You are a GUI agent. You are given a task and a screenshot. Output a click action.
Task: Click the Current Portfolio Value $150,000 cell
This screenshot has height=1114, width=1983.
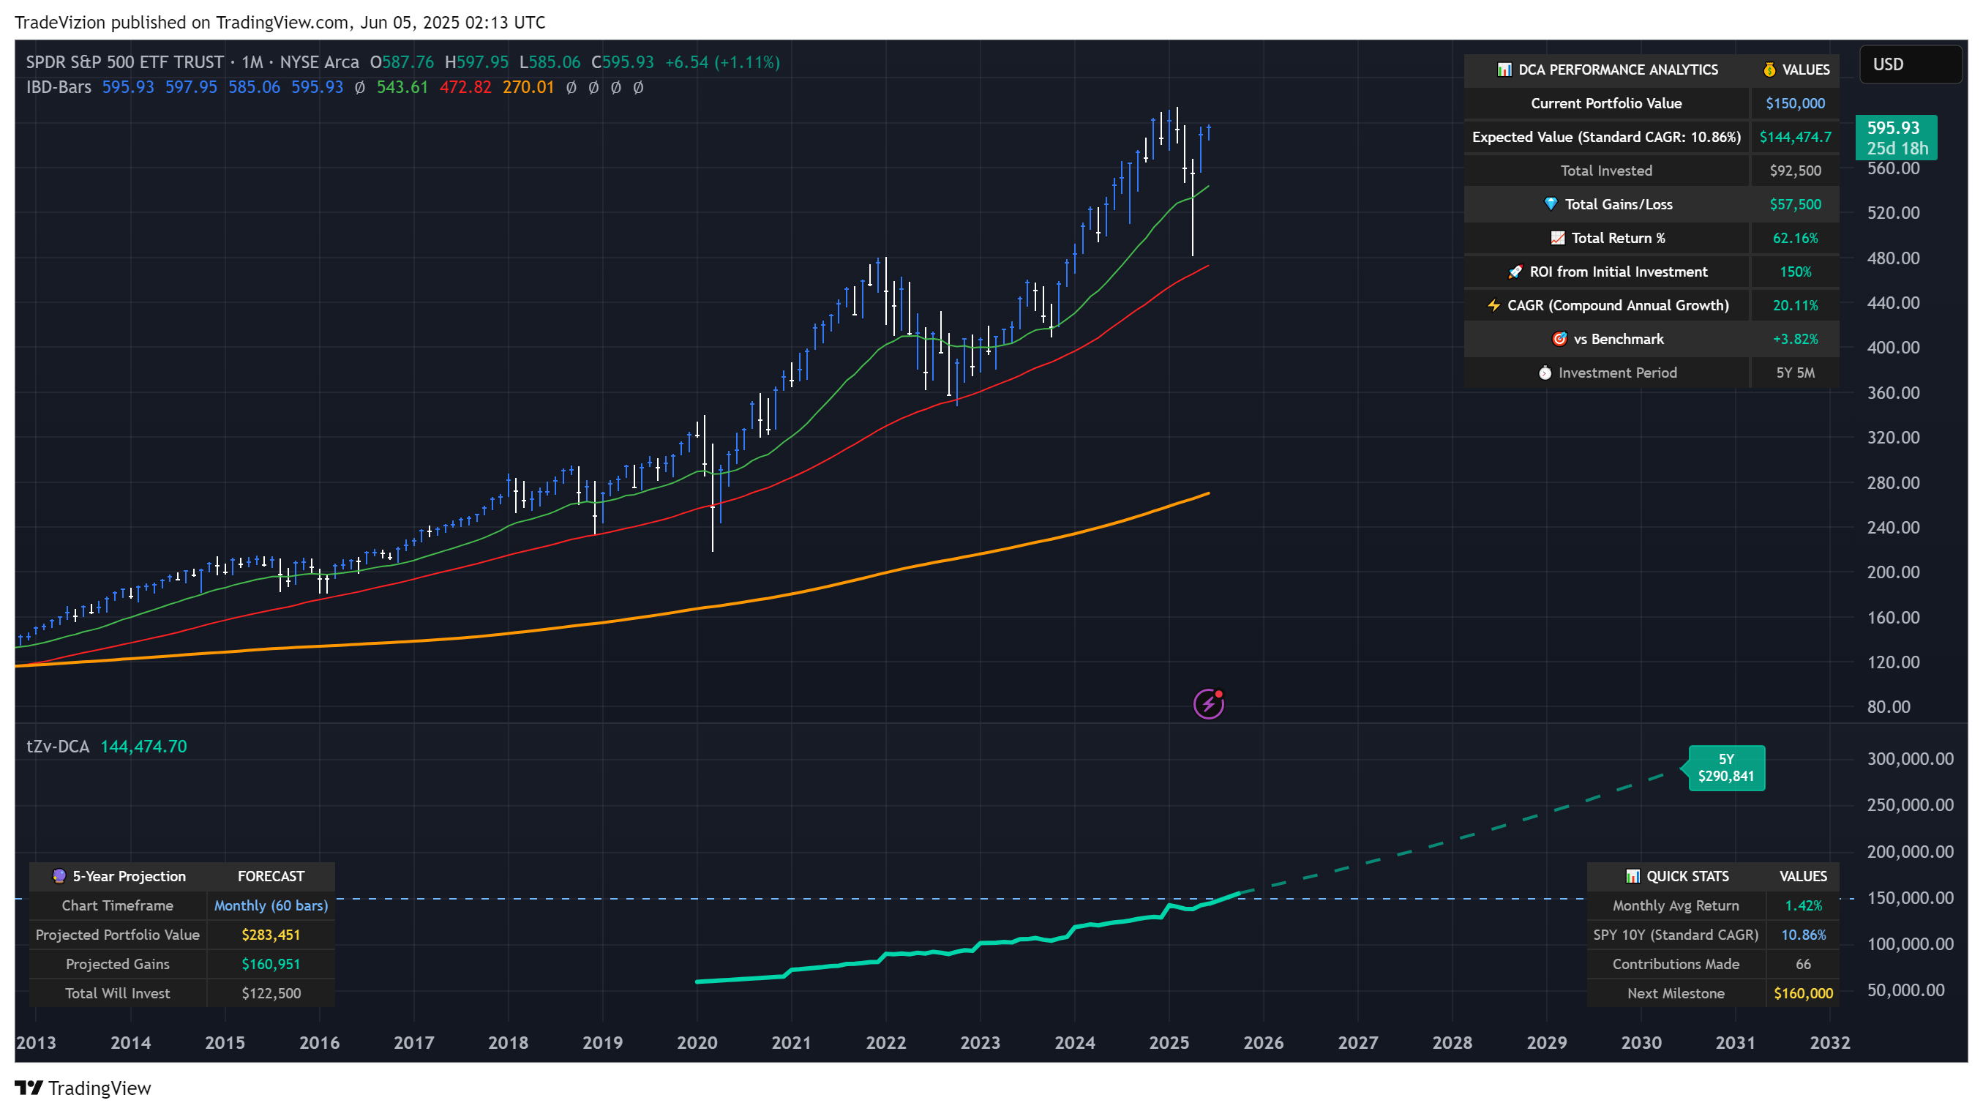pos(1794,103)
